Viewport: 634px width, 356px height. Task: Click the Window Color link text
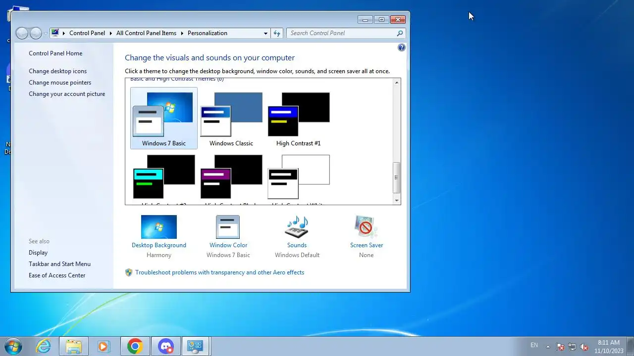[x=228, y=245]
